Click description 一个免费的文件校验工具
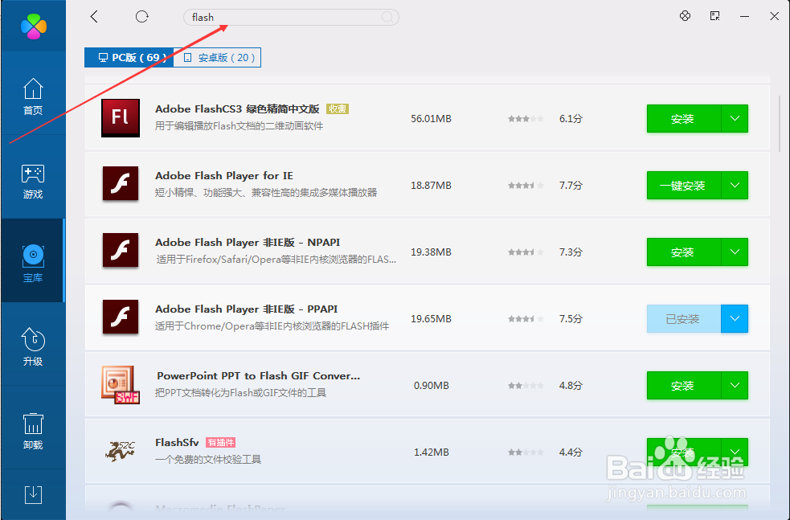Viewport: 790px width, 520px height. tap(208, 460)
